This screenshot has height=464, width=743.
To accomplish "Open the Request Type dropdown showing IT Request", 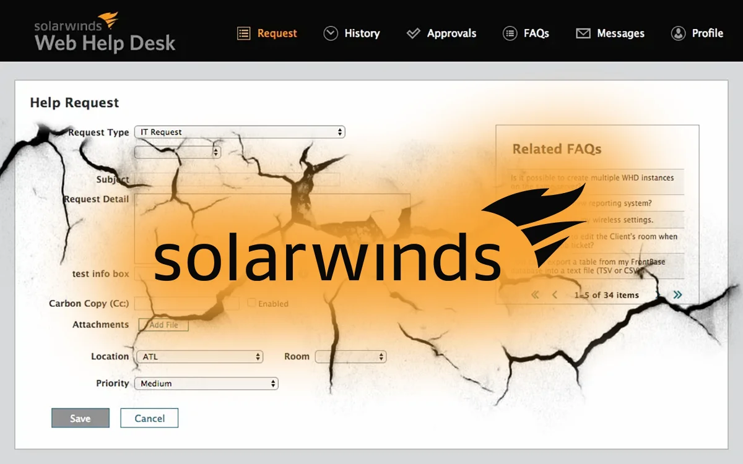I will (x=239, y=132).
